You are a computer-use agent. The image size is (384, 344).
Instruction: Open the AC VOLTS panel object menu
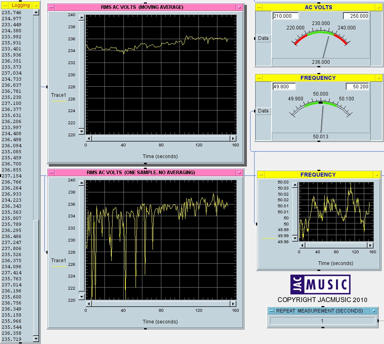[x=259, y=7]
